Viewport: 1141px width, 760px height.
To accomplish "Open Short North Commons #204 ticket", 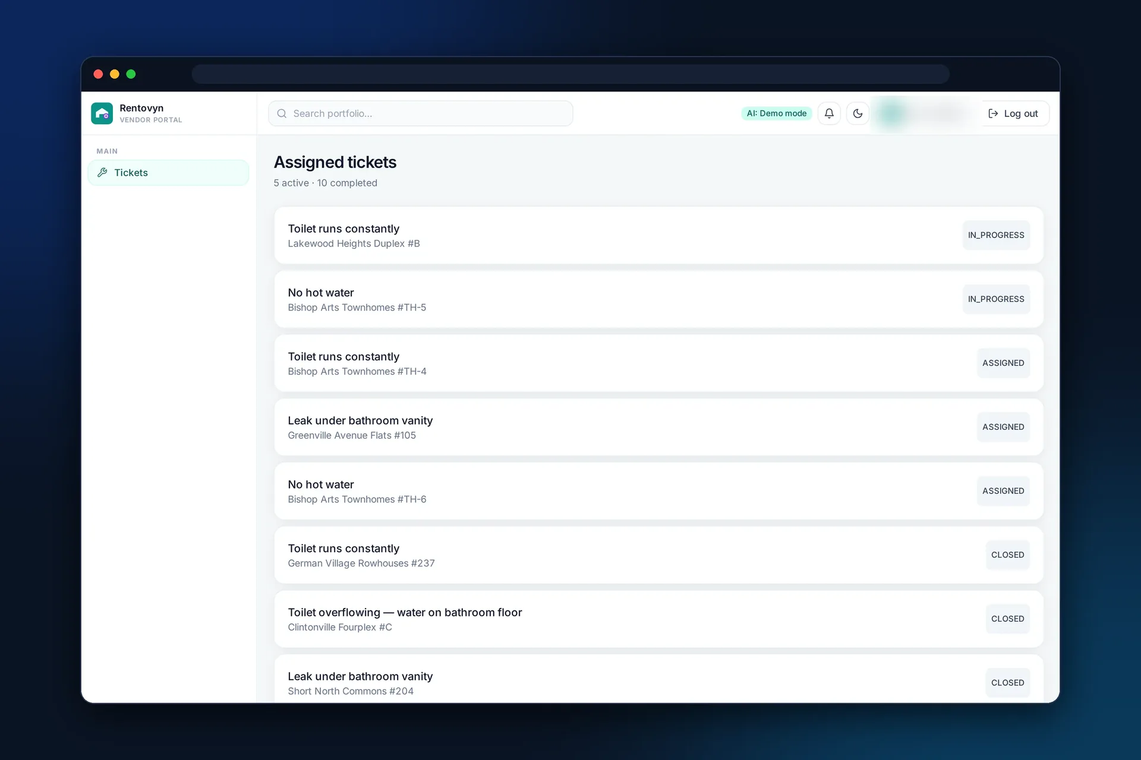I will 658,679.
